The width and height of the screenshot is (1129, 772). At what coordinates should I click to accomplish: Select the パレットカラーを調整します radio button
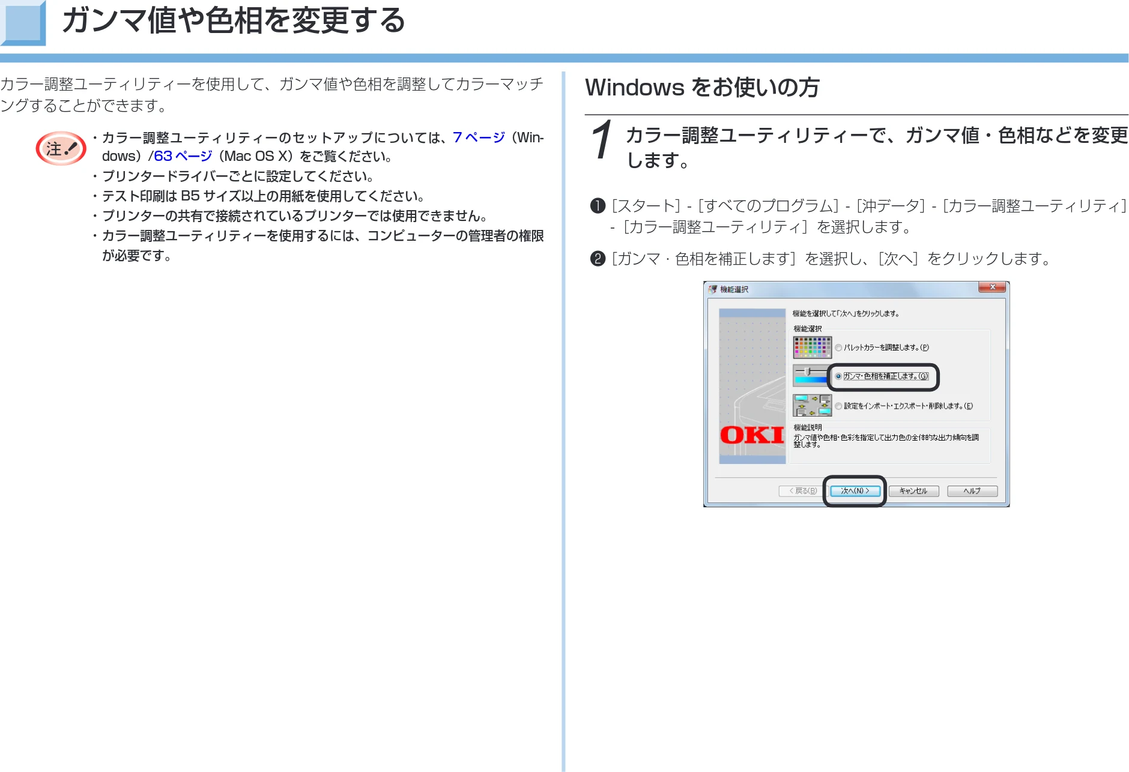coord(838,348)
